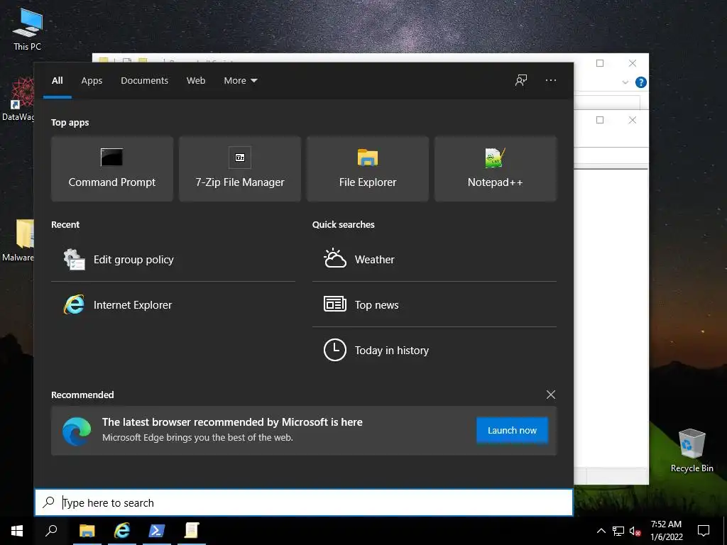
Task: Open File Explorer from Top apps
Action: [368, 168]
